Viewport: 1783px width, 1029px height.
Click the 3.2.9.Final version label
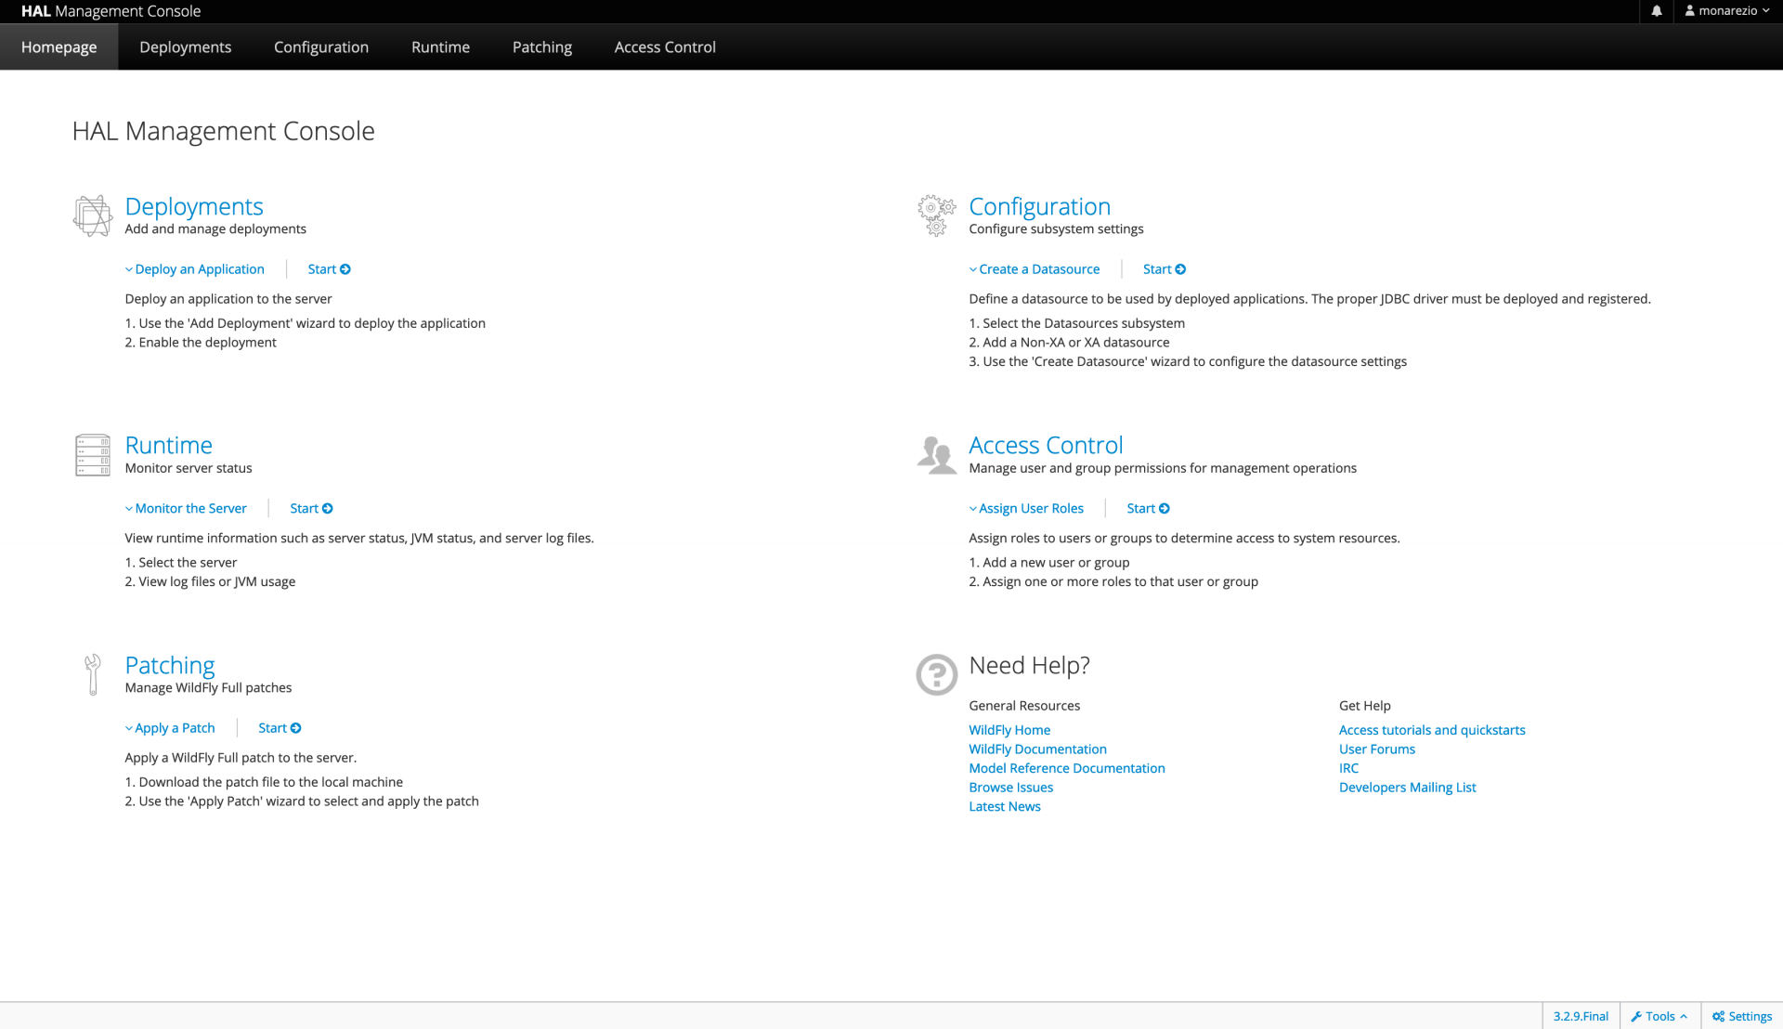point(1581,1016)
